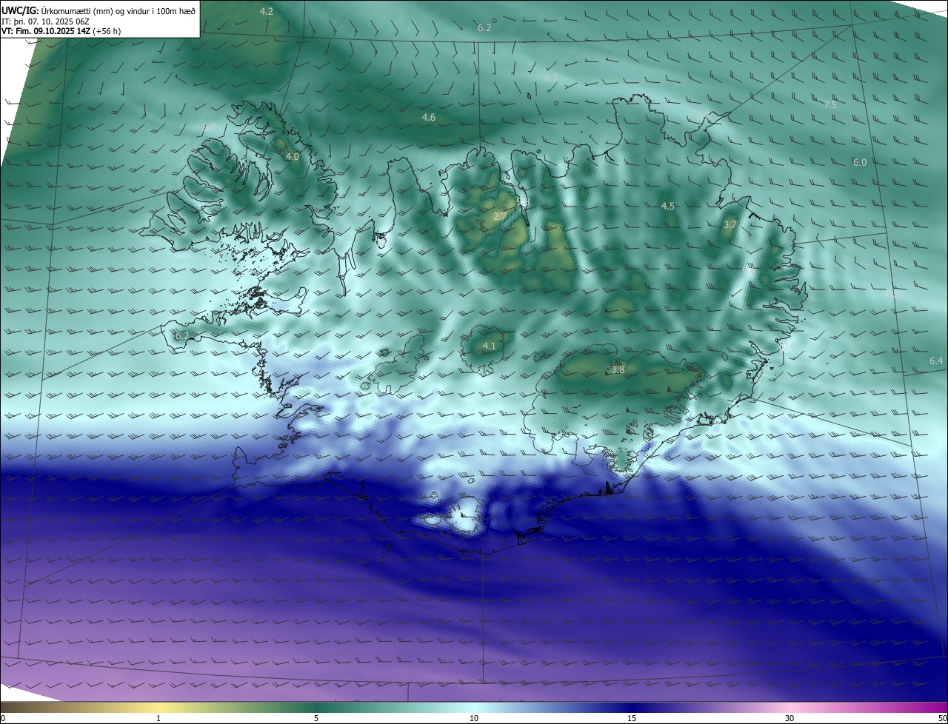This screenshot has width=948, height=724.
Task: Click the map value label 6.4
Action: click(936, 361)
